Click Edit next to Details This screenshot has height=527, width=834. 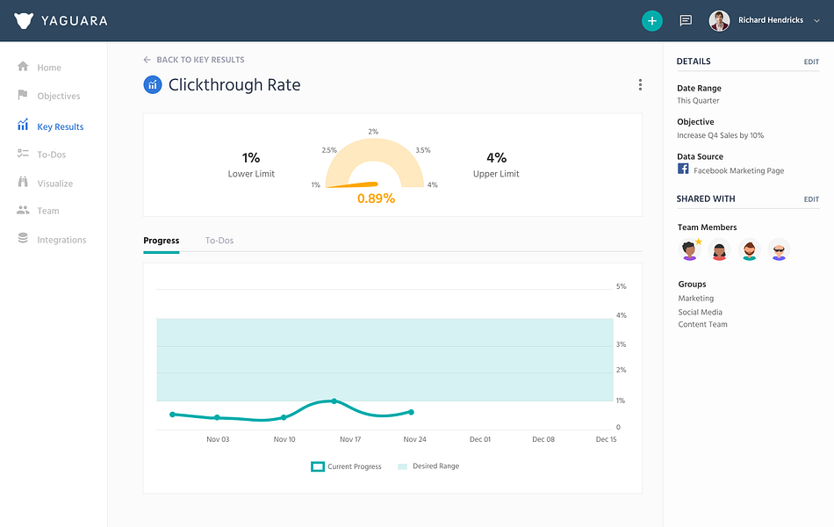pos(811,61)
